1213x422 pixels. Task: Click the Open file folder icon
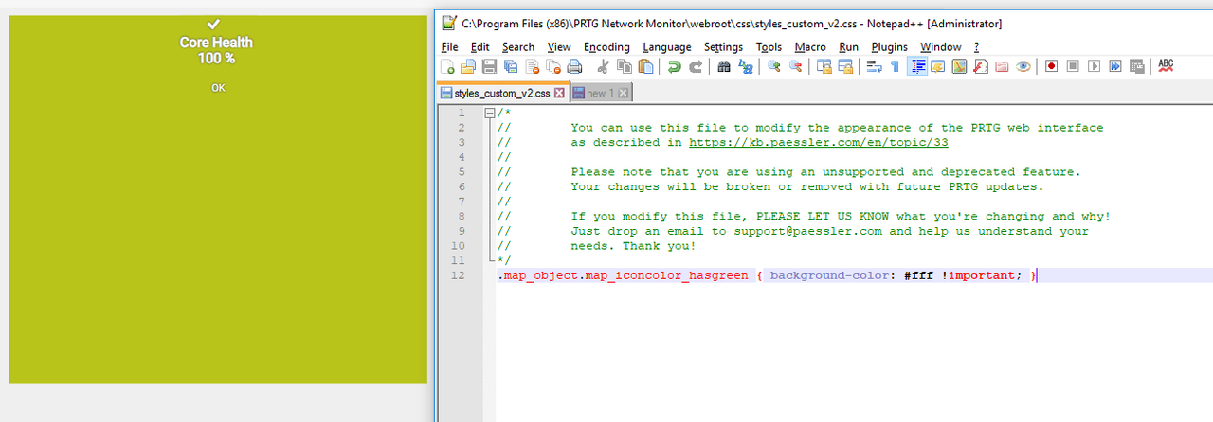(x=467, y=66)
